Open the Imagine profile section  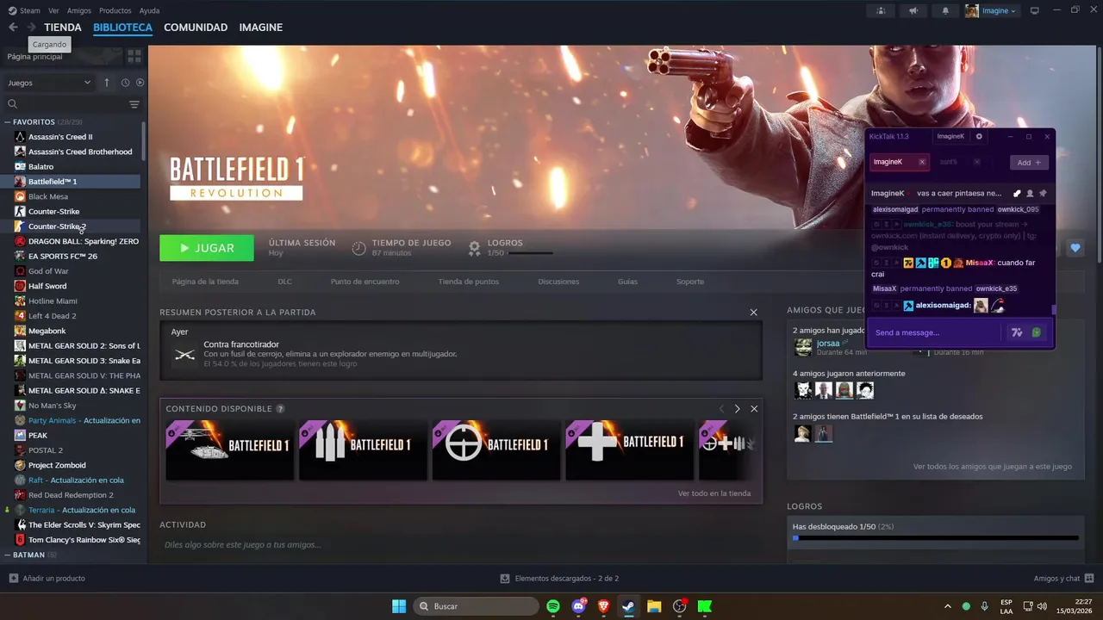click(x=261, y=28)
